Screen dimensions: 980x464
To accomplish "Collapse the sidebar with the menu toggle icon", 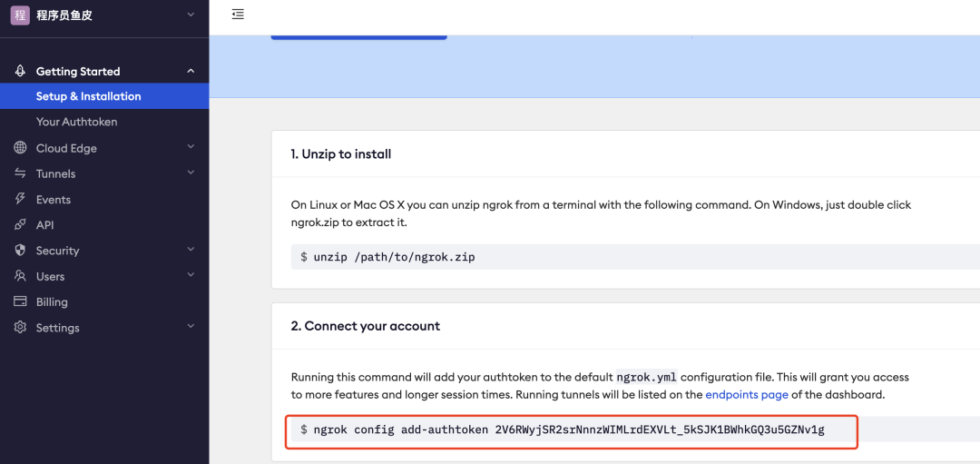I will click(238, 15).
